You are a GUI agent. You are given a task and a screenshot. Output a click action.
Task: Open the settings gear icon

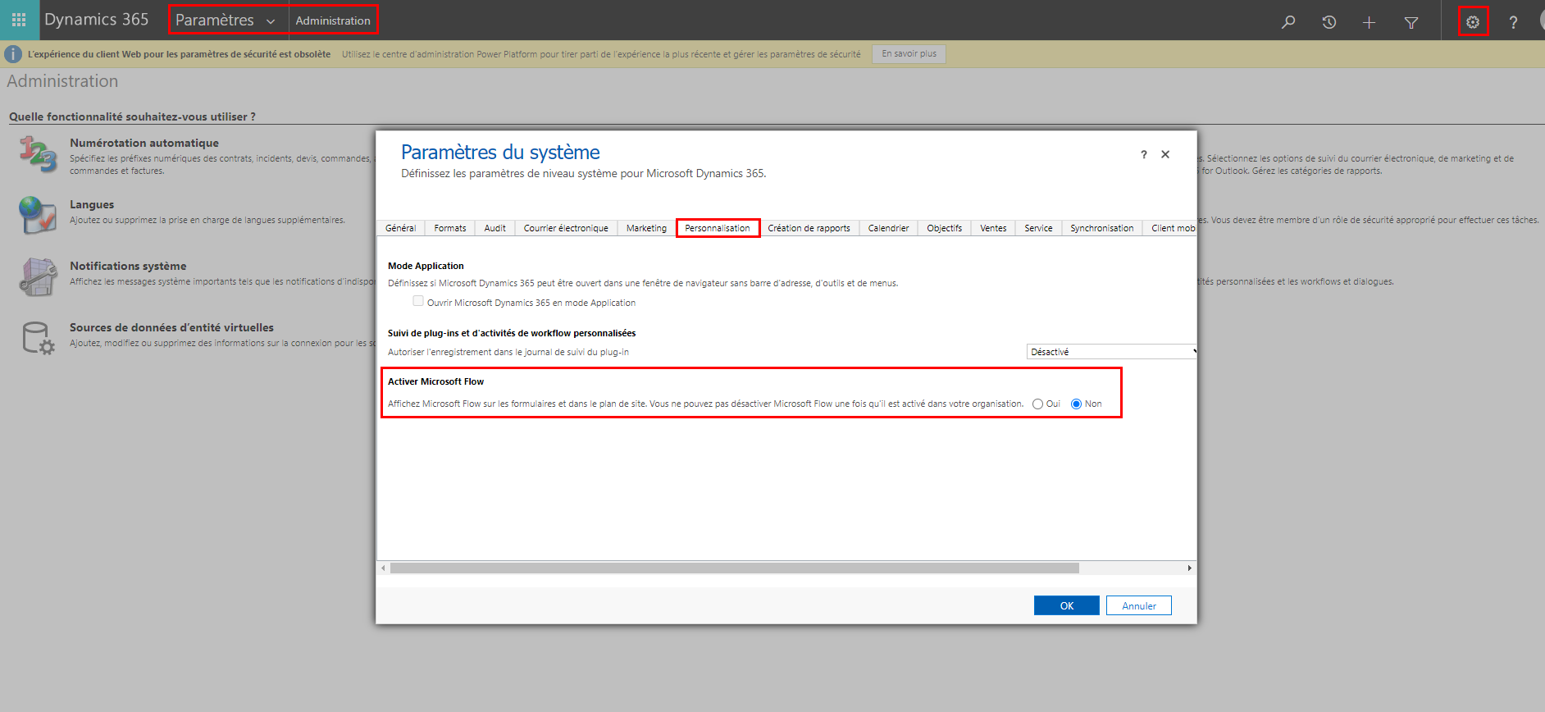click(x=1473, y=22)
